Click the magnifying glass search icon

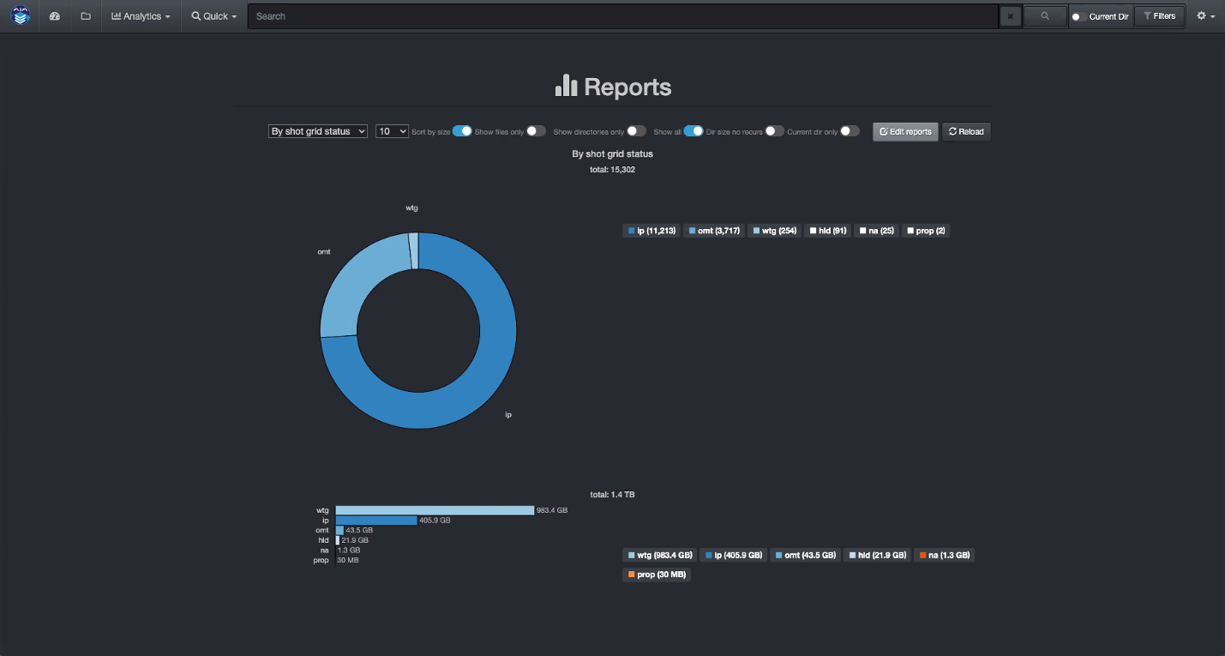1044,15
